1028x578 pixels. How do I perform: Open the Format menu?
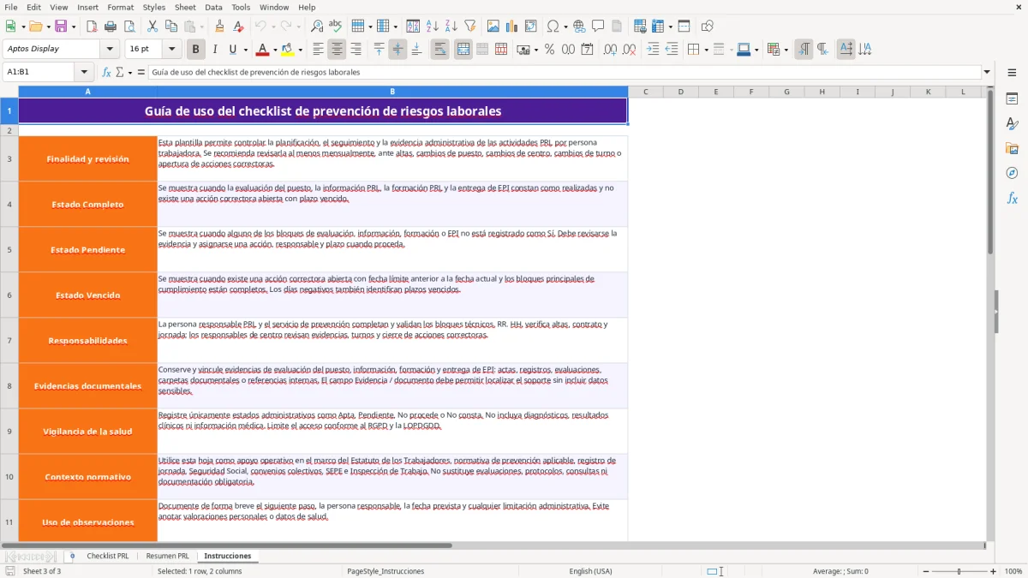121,7
